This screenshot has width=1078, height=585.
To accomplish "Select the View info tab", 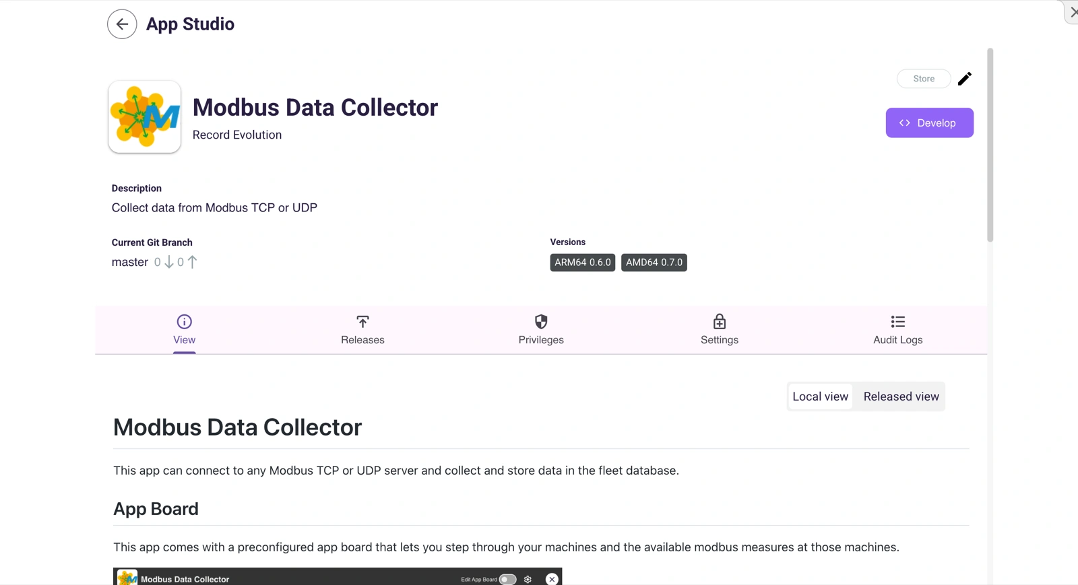I will click(184, 330).
